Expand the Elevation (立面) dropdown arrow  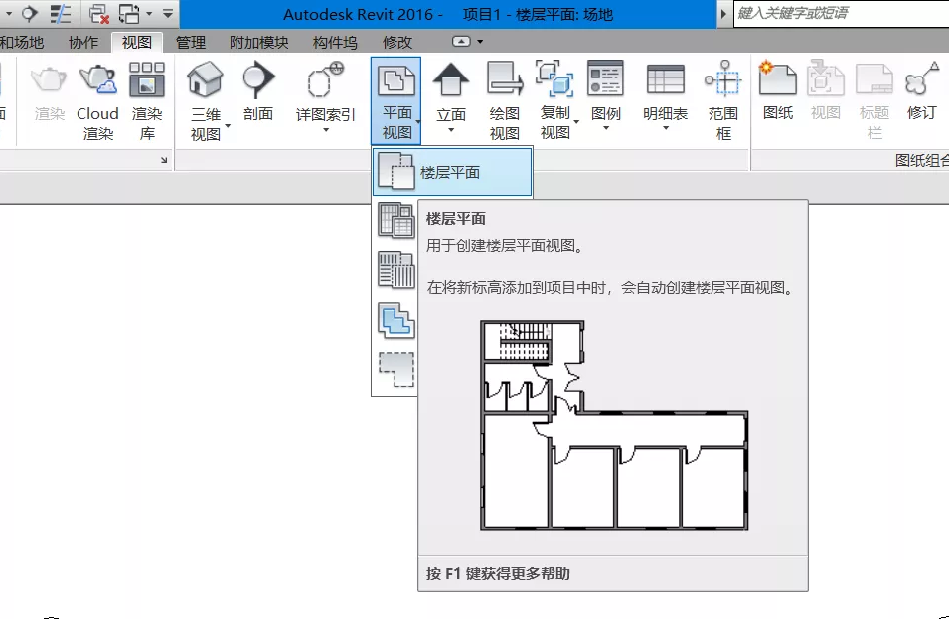pos(451,130)
